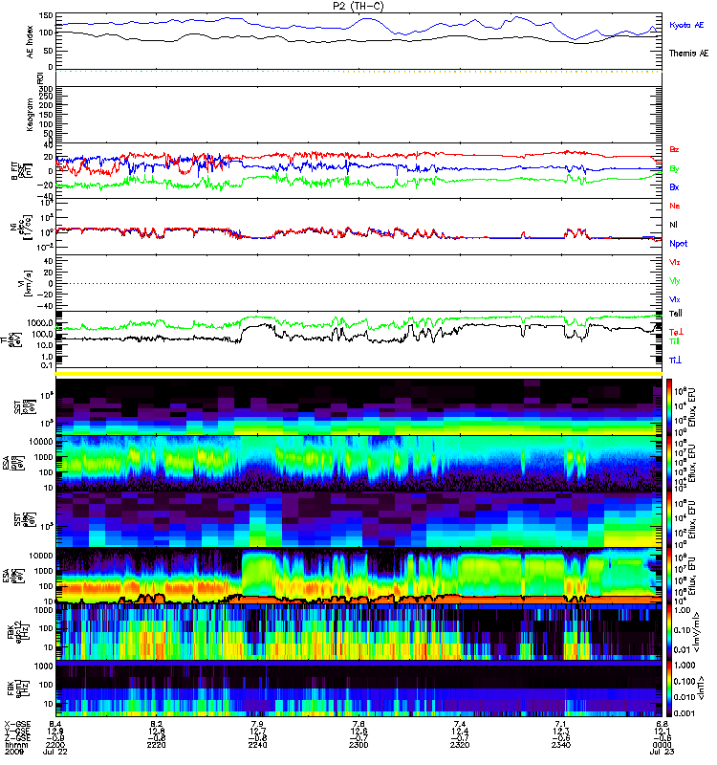Pick the blue "Npot" legend label
Screen dimensions: 717x765
(x=678, y=244)
